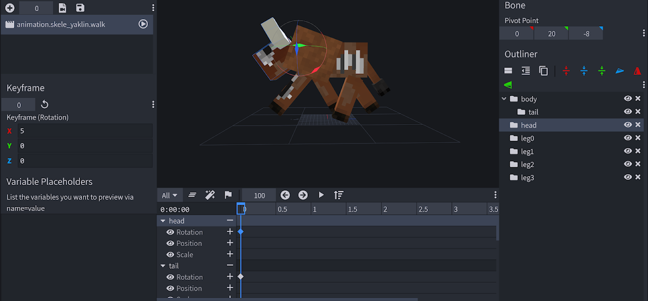648x301 pixels.
Task: Jump to the previous keyframe in timeline
Action: coord(285,195)
